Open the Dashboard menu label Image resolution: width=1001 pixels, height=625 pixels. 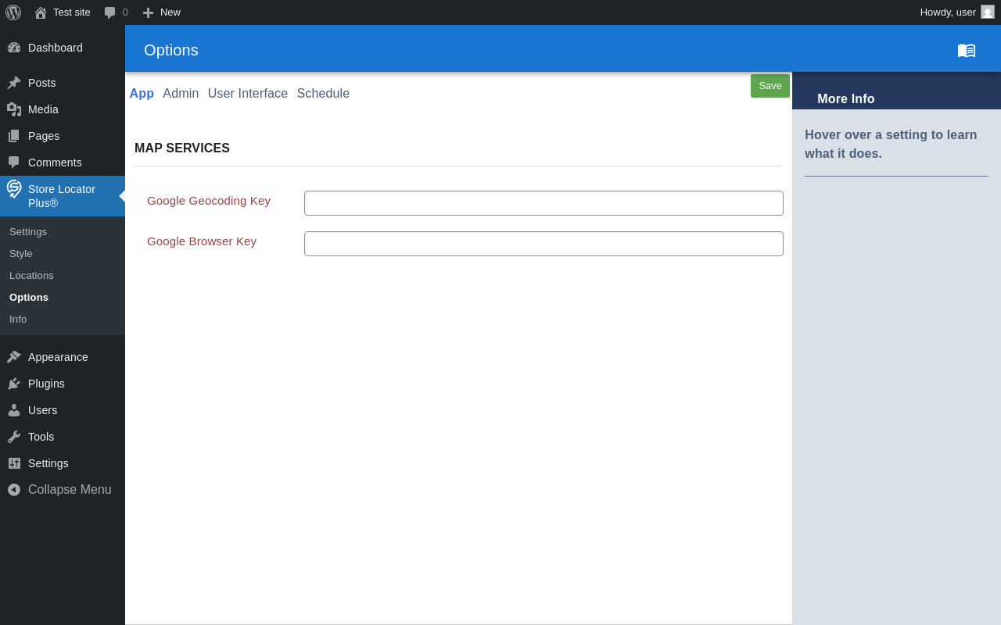[56, 48]
